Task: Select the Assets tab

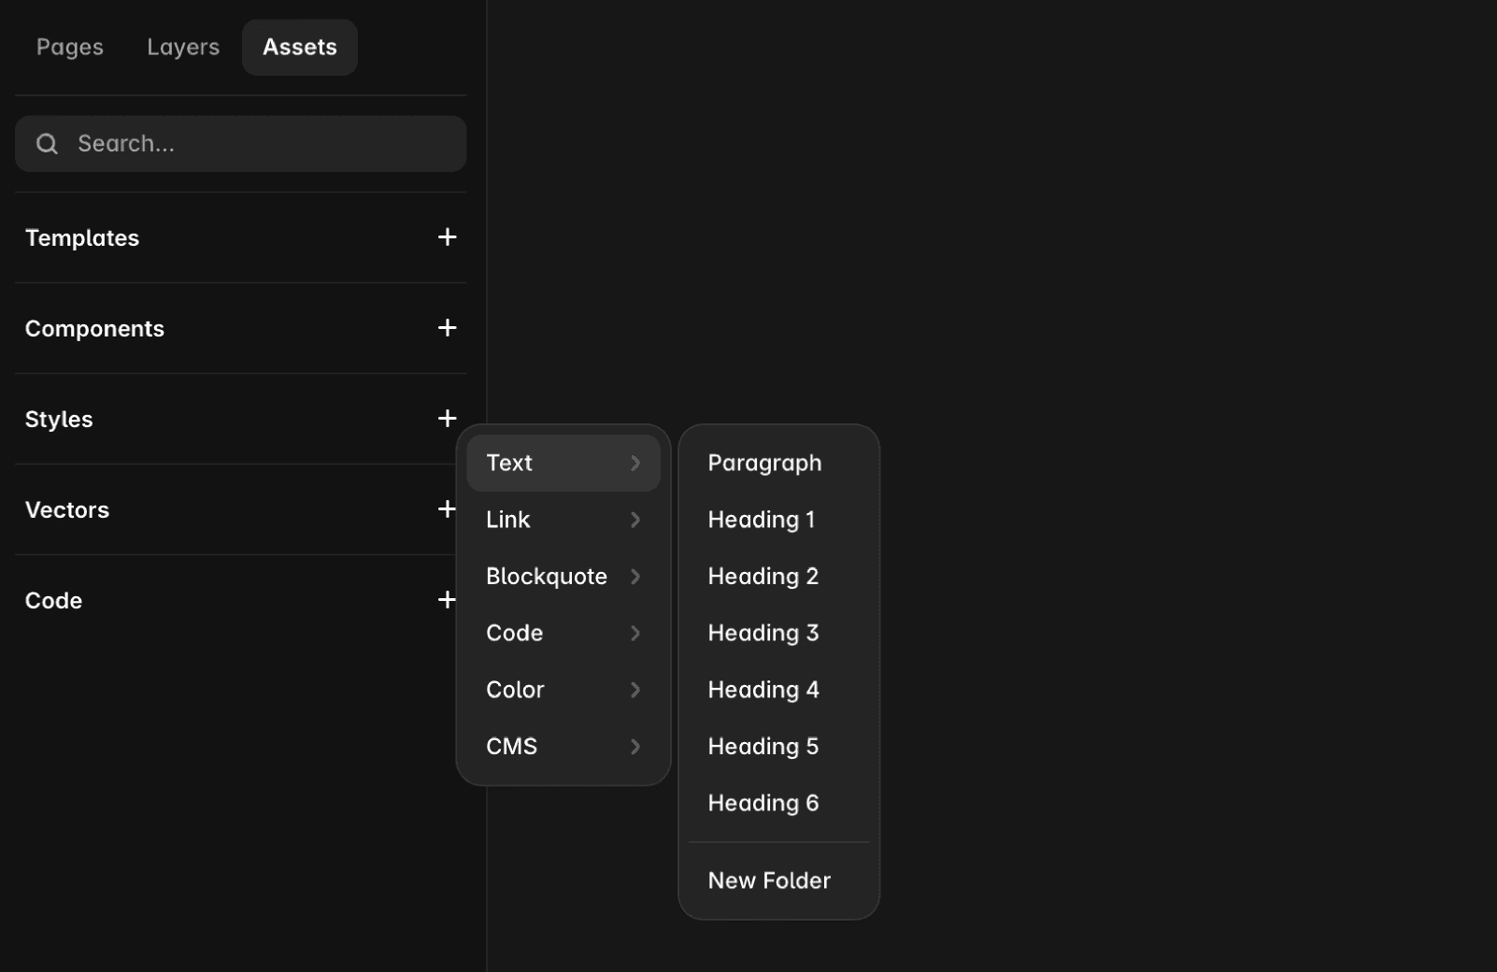Action: (x=300, y=47)
